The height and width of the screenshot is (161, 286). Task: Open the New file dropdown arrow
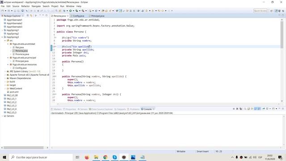(5, 11)
